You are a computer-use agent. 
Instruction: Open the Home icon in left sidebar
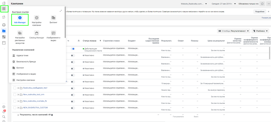pyautogui.click(x=4, y=3)
